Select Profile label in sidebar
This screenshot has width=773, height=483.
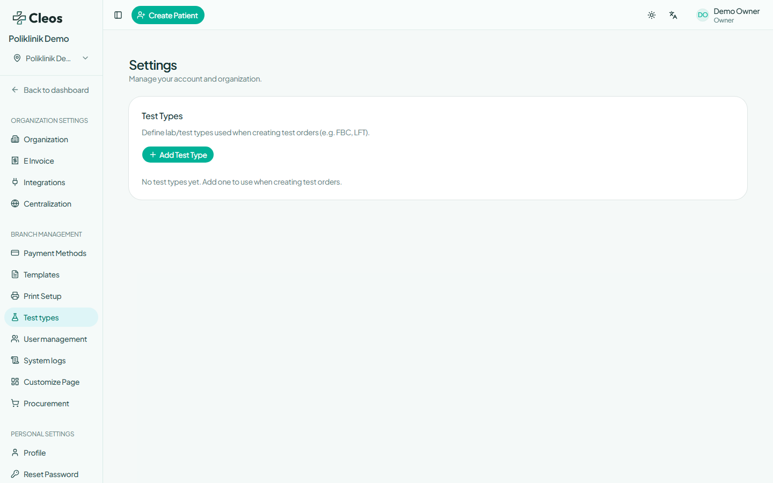pyautogui.click(x=34, y=453)
